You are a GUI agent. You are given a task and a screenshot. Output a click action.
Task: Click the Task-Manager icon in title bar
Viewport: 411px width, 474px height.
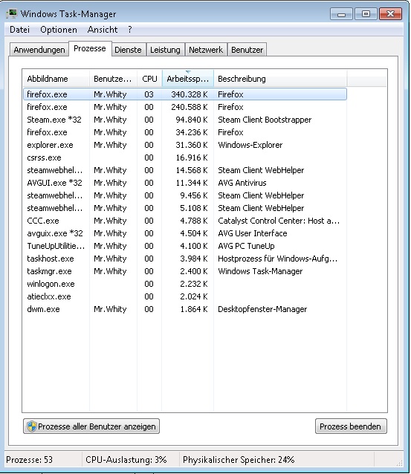pos(12,14)
